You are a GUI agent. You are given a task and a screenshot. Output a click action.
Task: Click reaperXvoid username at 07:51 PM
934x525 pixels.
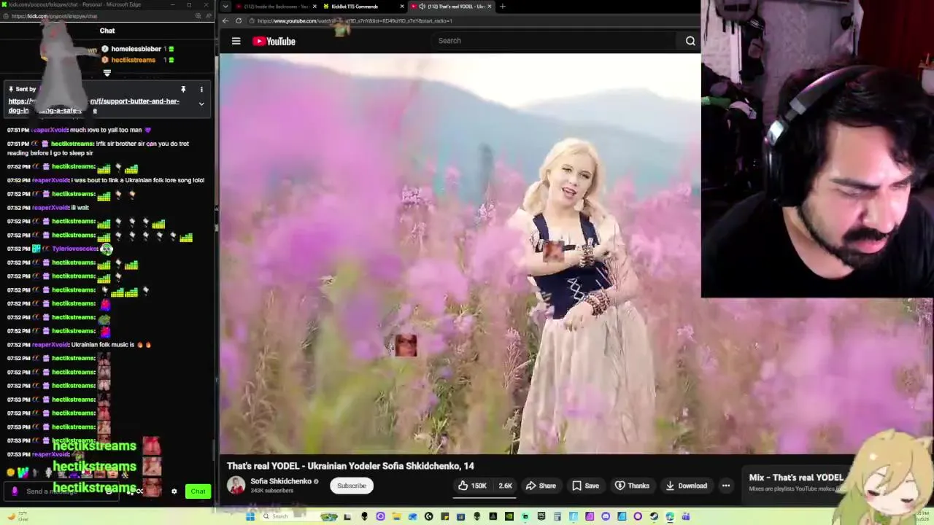50,130
